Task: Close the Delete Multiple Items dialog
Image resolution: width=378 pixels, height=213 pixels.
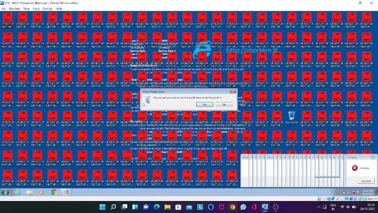Action: pos(233,92)
